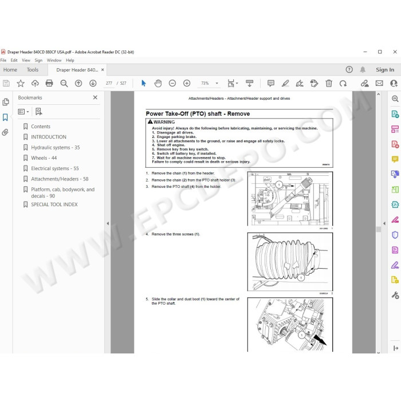Screen dimensions: 401x401
Task: Switch to the Tools tab
Action: pos(33,69)
